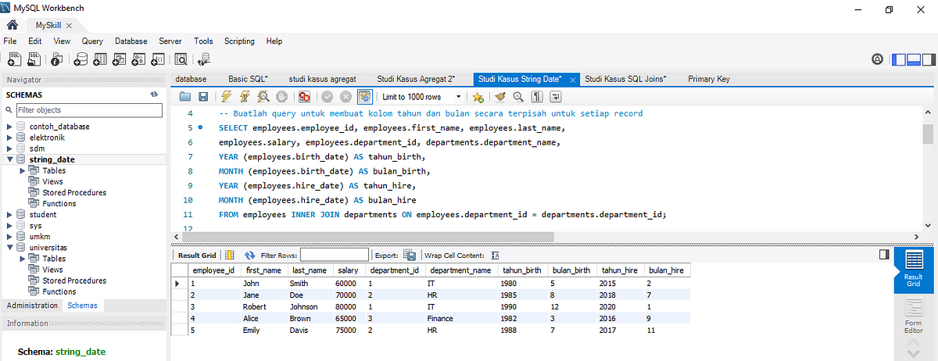
Task: Click the department_name column header
Action: 462,270
